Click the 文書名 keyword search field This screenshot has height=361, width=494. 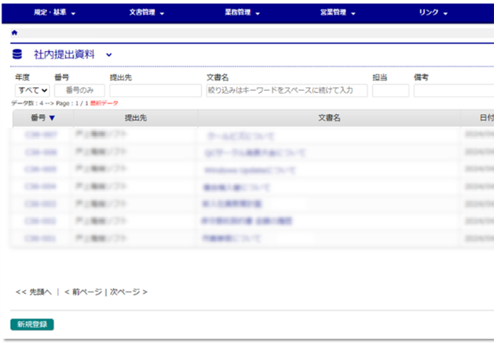click(x=287, y=91)
